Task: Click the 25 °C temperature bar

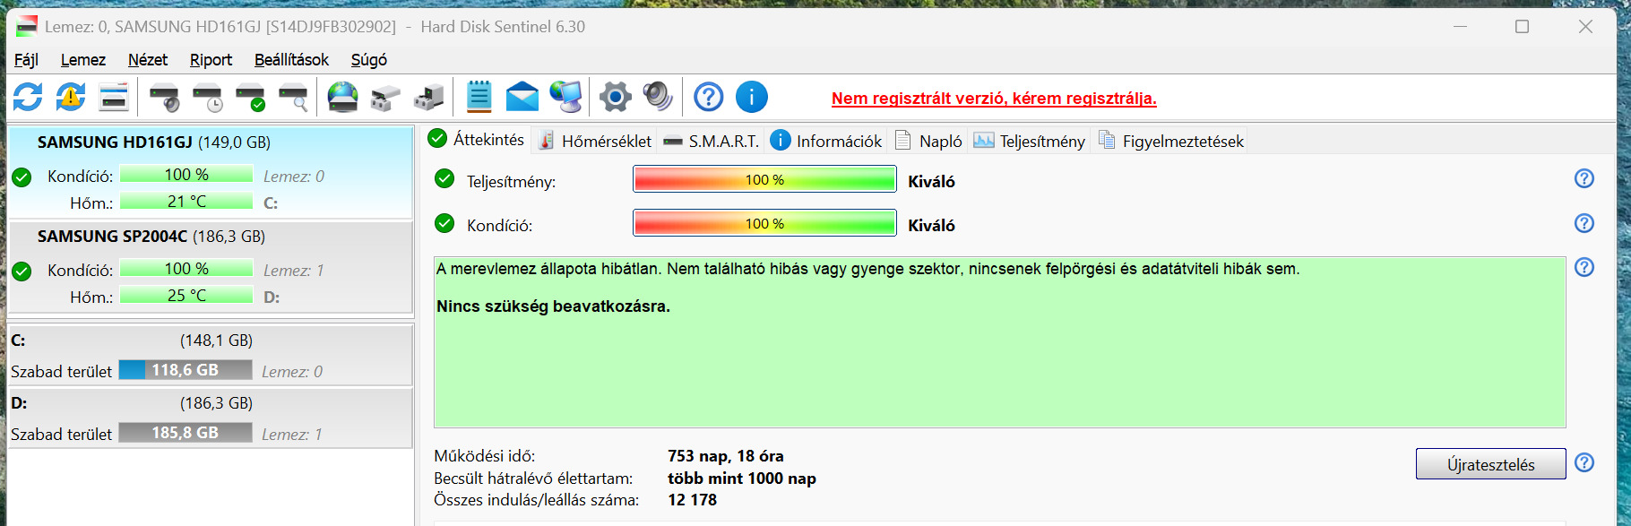Action: [186, 295]
